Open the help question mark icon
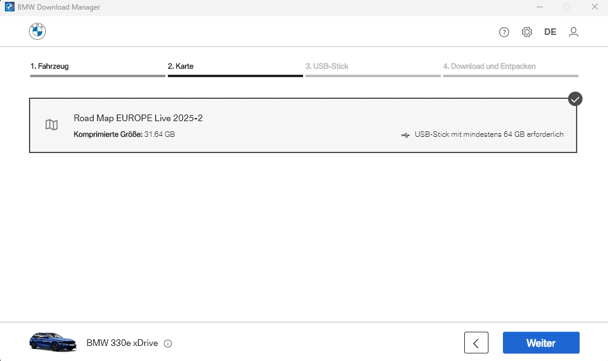The height and width of the screenshot is (361, 608). coord(504,32)
